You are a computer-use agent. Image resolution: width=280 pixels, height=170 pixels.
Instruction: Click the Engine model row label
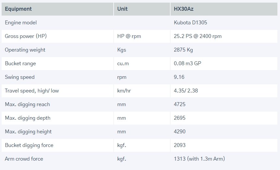click(21, 23)
